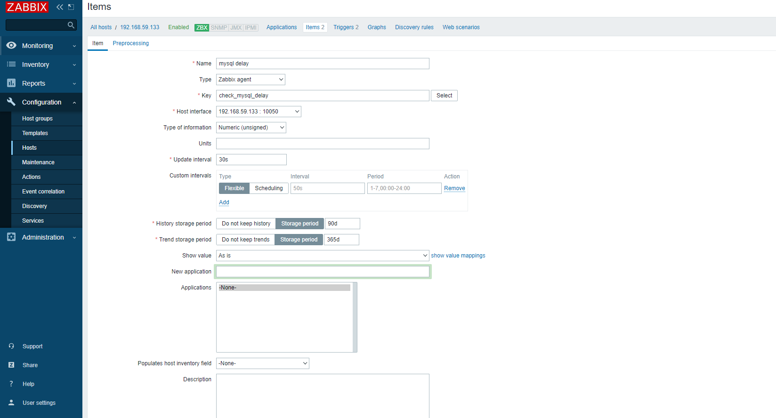Open Services in Configuration menu

click(x=47, y=221)
